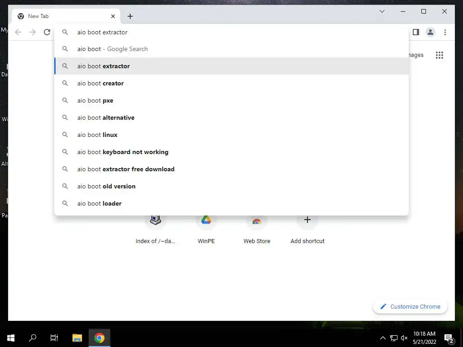
Task: Choose the 'aio boot alternative' suggestion
Action: click(231, 117)
